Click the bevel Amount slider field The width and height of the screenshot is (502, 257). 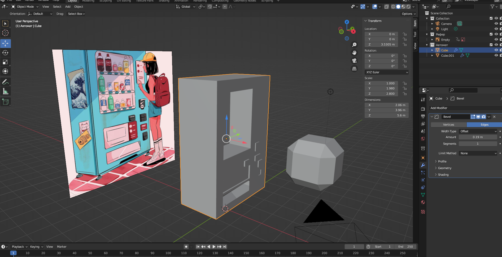coord(478,137)
